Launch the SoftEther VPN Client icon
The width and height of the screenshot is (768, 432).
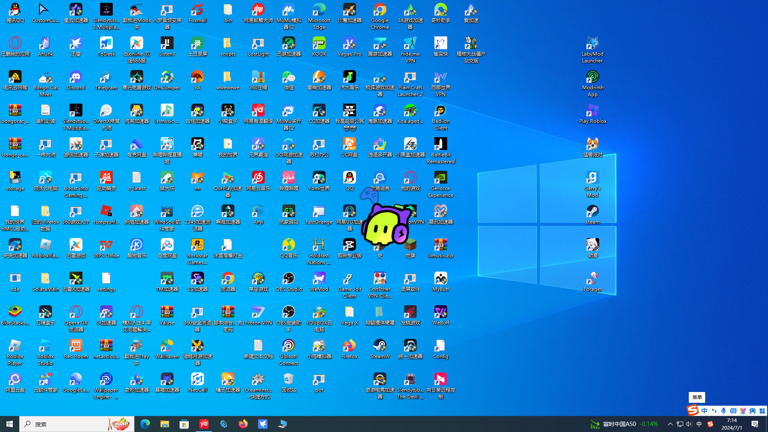pyautogui.click(x=380, y=285)
